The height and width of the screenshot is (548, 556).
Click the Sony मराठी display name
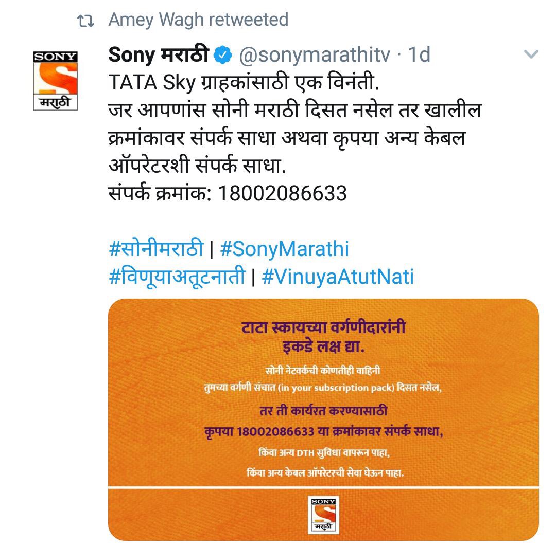[x=159, y=54]
